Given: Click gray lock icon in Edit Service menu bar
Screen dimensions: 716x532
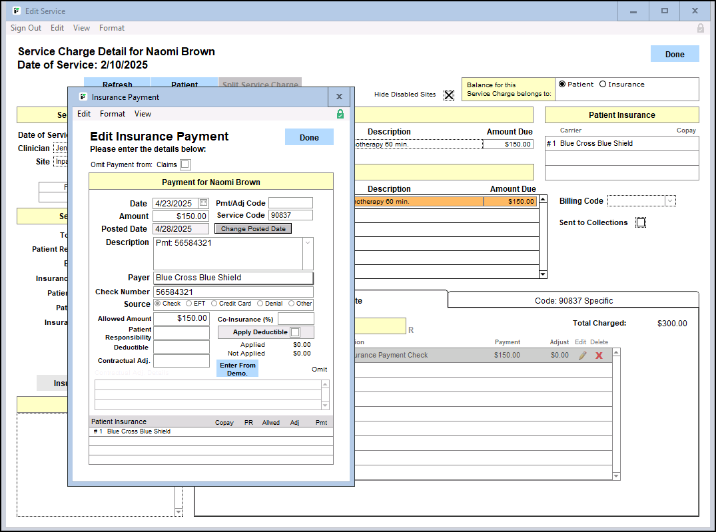Looking at the screenshot, I should coord(700,28).
